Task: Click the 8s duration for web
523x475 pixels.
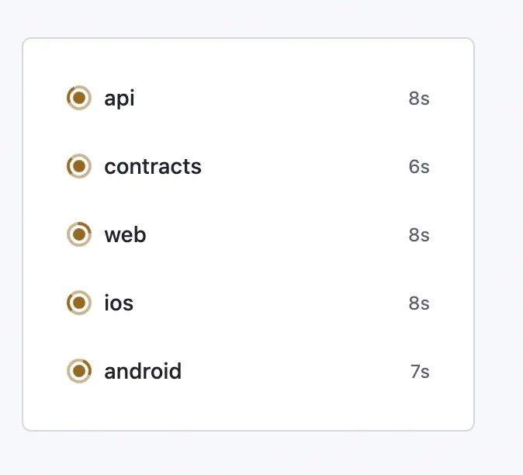Action: tap(419, 235)
